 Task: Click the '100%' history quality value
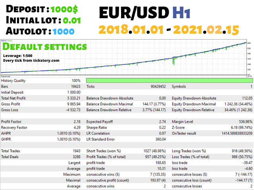[x=76, y=81]
